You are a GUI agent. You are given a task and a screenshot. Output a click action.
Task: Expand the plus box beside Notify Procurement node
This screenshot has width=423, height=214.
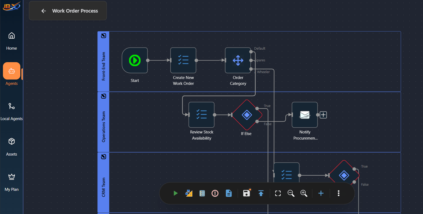pos(323,115)
